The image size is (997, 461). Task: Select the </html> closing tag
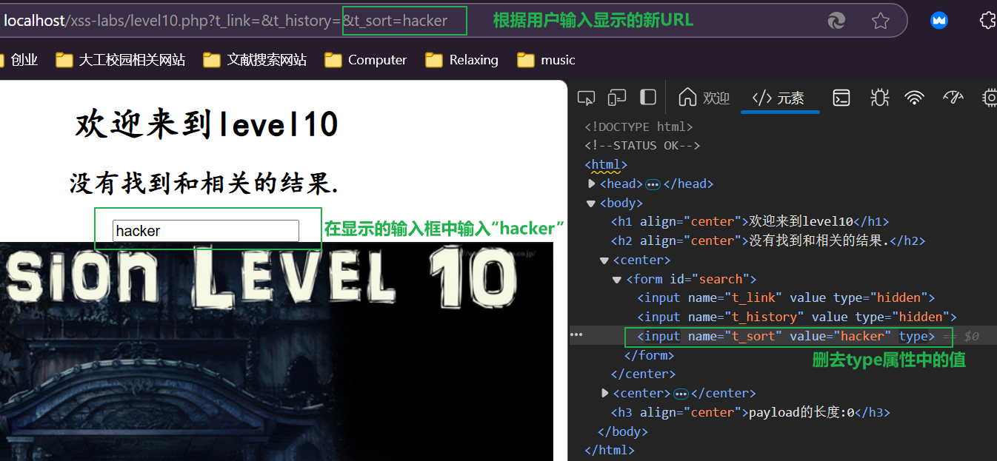point(610,450)
